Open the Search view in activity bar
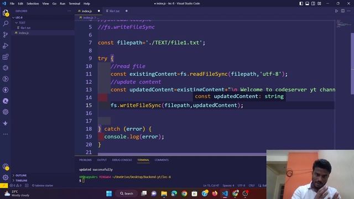Viewport: 354px width, 199px height. point(6,23)
